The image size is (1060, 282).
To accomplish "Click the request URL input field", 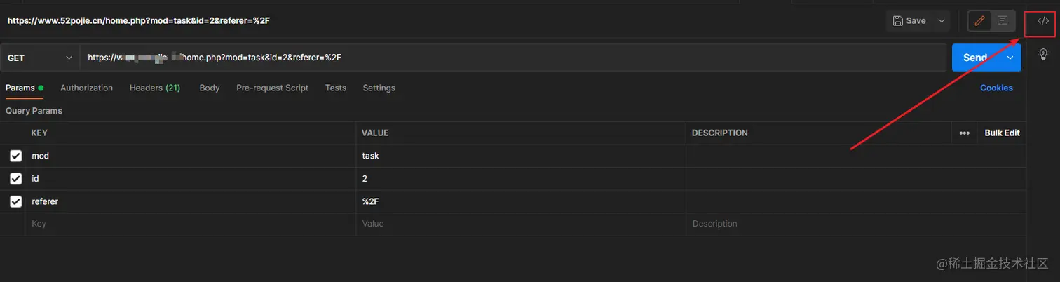I will (513, 58).
